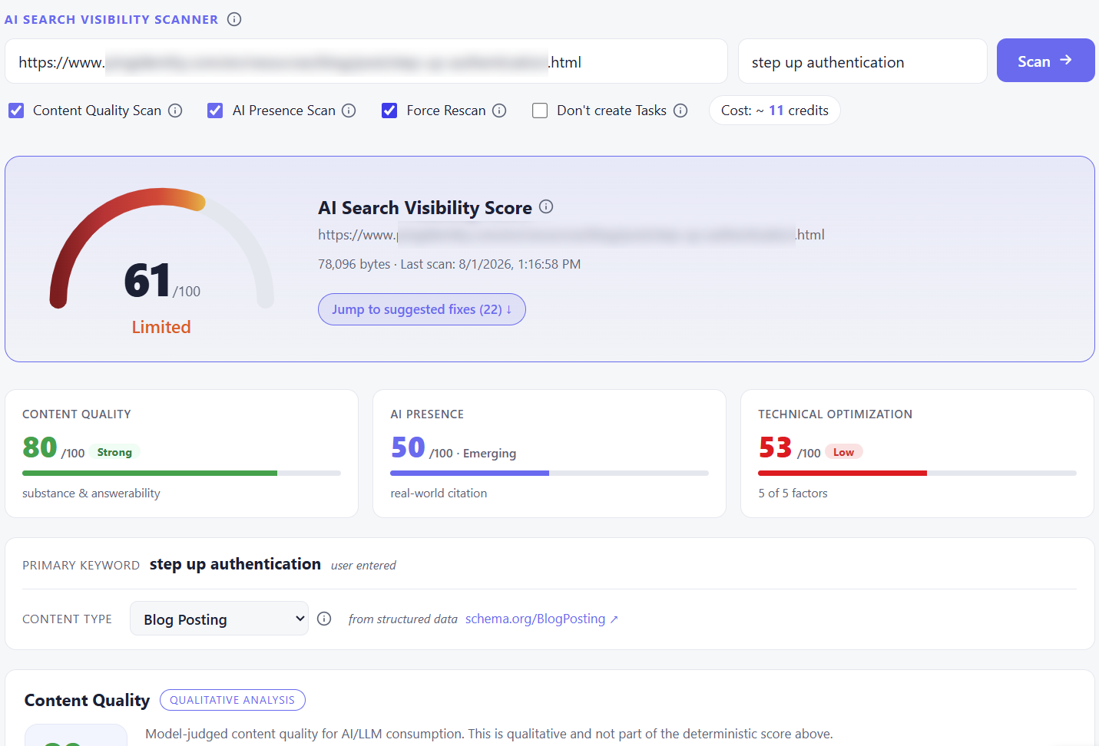
Task: Click the Technical Optimization red progress bar
Action: [x=917, y=474]
